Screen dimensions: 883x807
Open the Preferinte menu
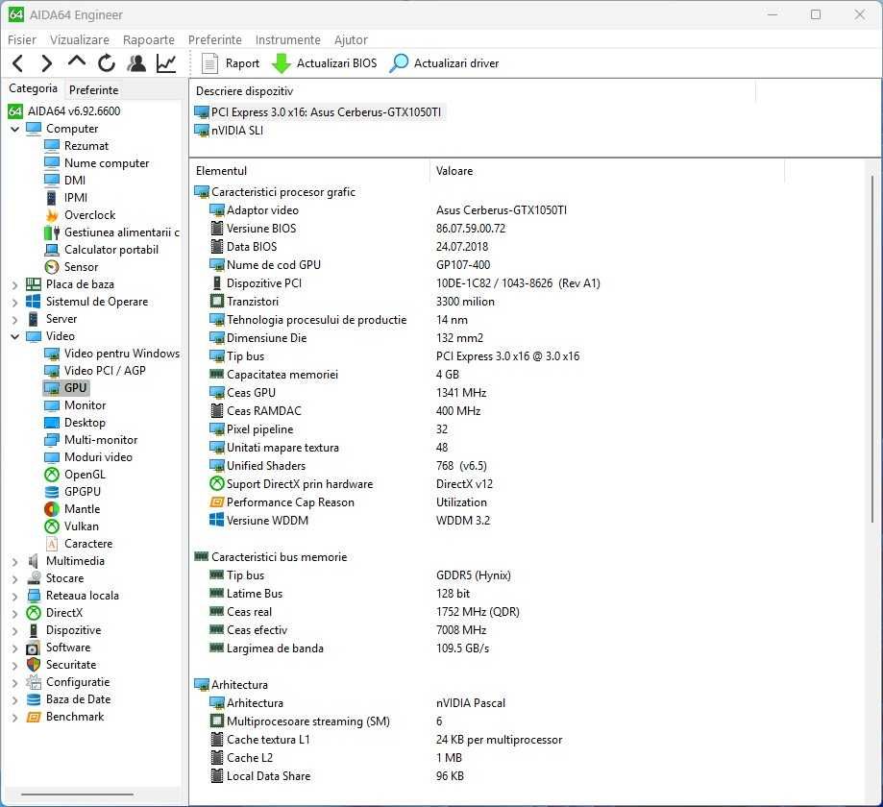click(x=214, y=40)
